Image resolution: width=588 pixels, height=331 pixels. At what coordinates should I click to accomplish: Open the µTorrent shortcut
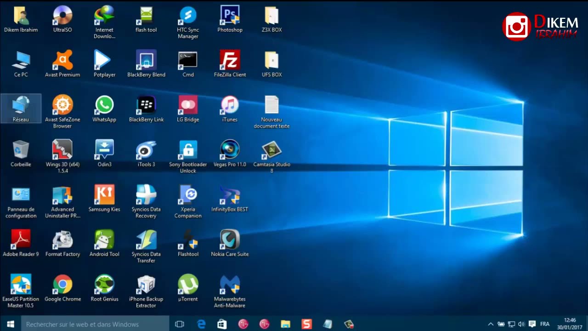pos(188,288)
